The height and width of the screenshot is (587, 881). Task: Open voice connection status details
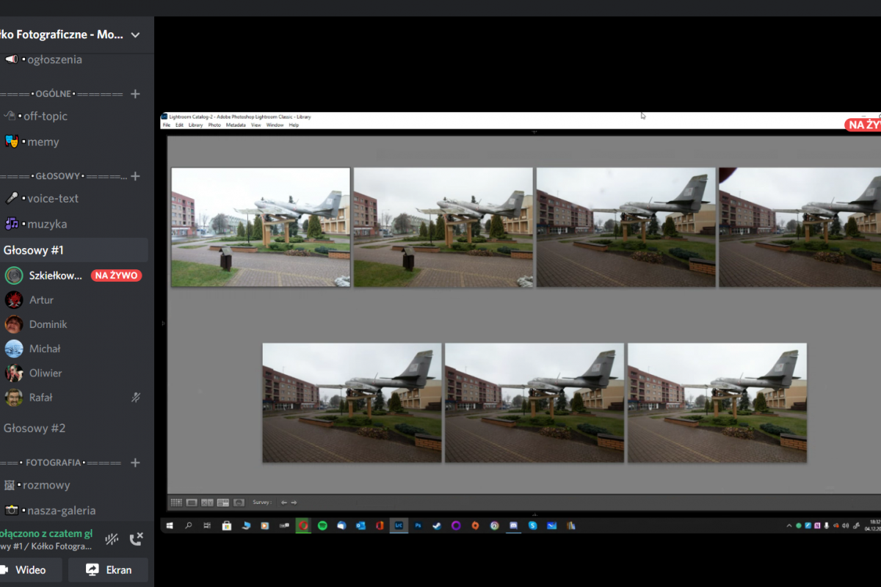(x=46, y=533)
